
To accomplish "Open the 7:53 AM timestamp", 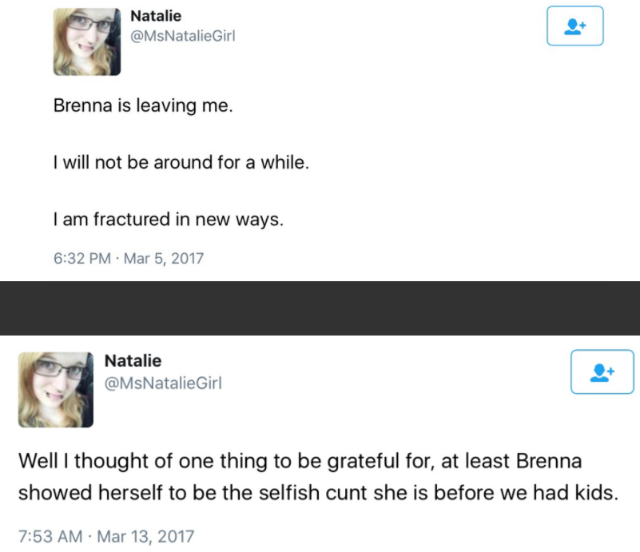I will pyautogui.click(x=50, y=536).
